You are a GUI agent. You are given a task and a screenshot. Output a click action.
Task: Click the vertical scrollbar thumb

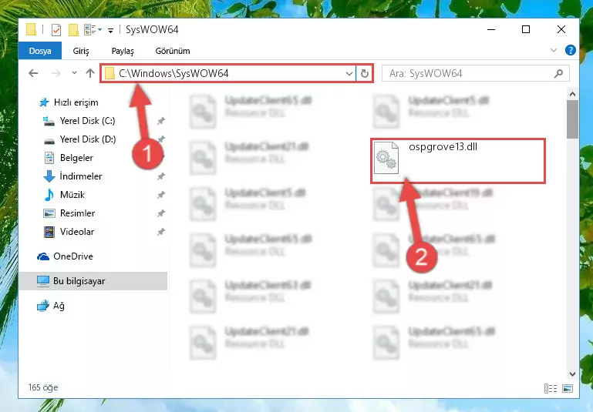(x=572, y=119)
